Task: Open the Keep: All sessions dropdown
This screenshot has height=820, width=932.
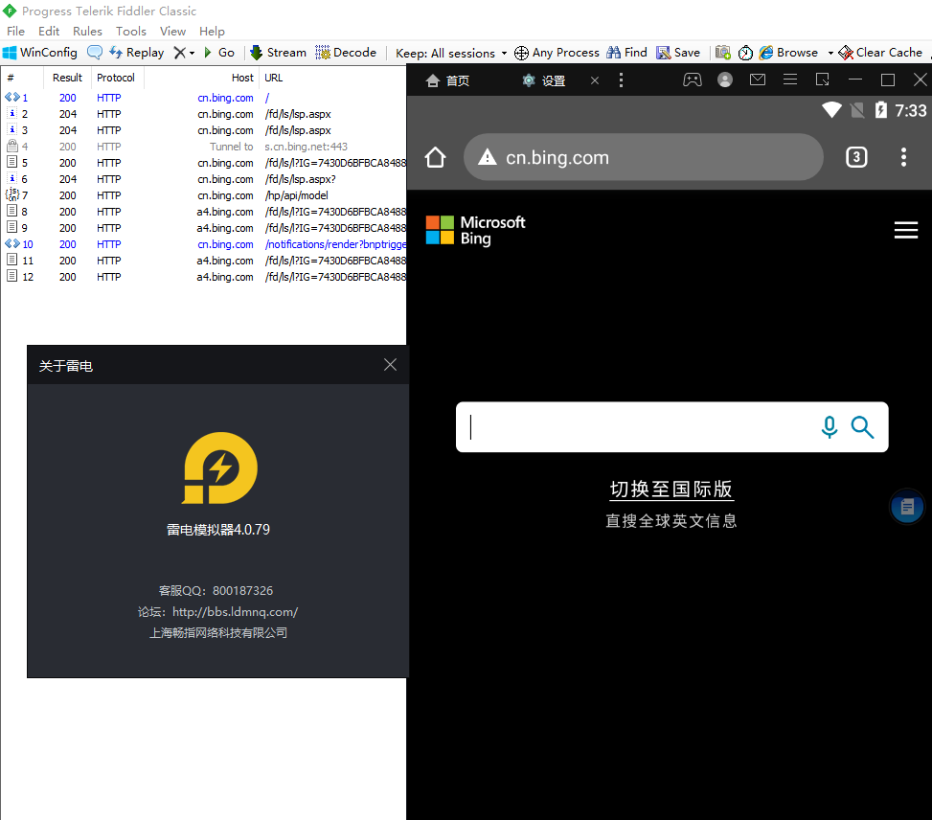Action: click(450, 52)
